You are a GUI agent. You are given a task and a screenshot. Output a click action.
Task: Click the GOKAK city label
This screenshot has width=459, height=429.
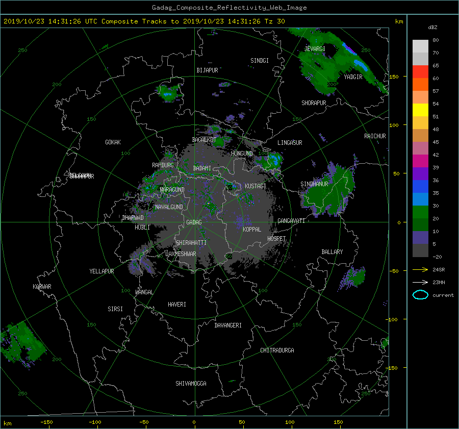pos(113,142)
